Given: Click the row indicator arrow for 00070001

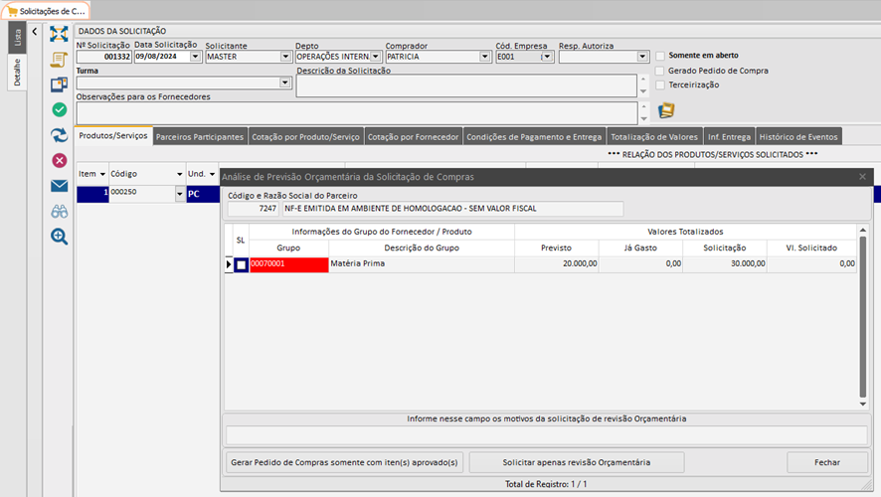Looking at the screenshot, I should 229,264.
